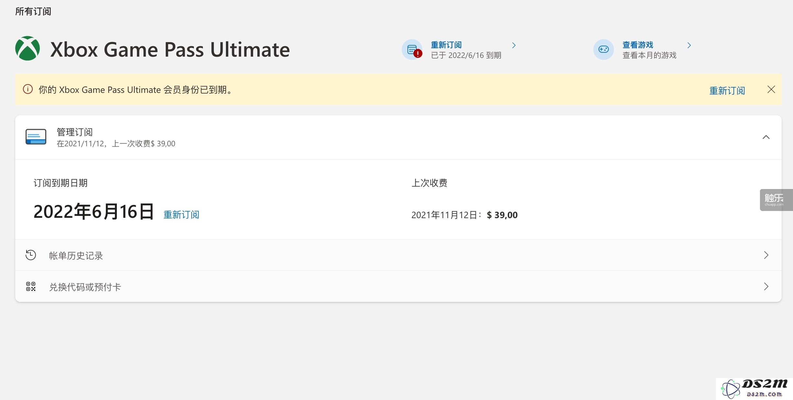Click the 已于 2022/6/16 到期 text
Screen dimensions: 793x400
(x=466, y=55)
